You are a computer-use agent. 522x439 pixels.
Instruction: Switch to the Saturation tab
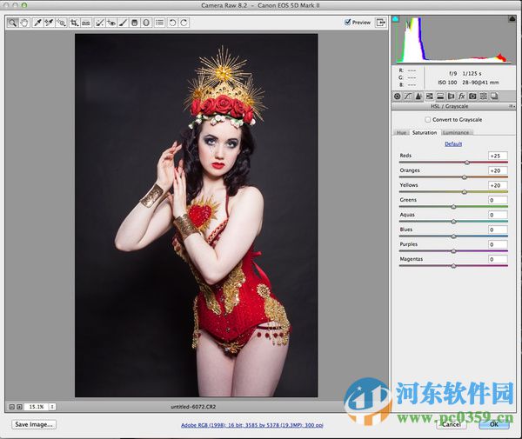[425, 132]
